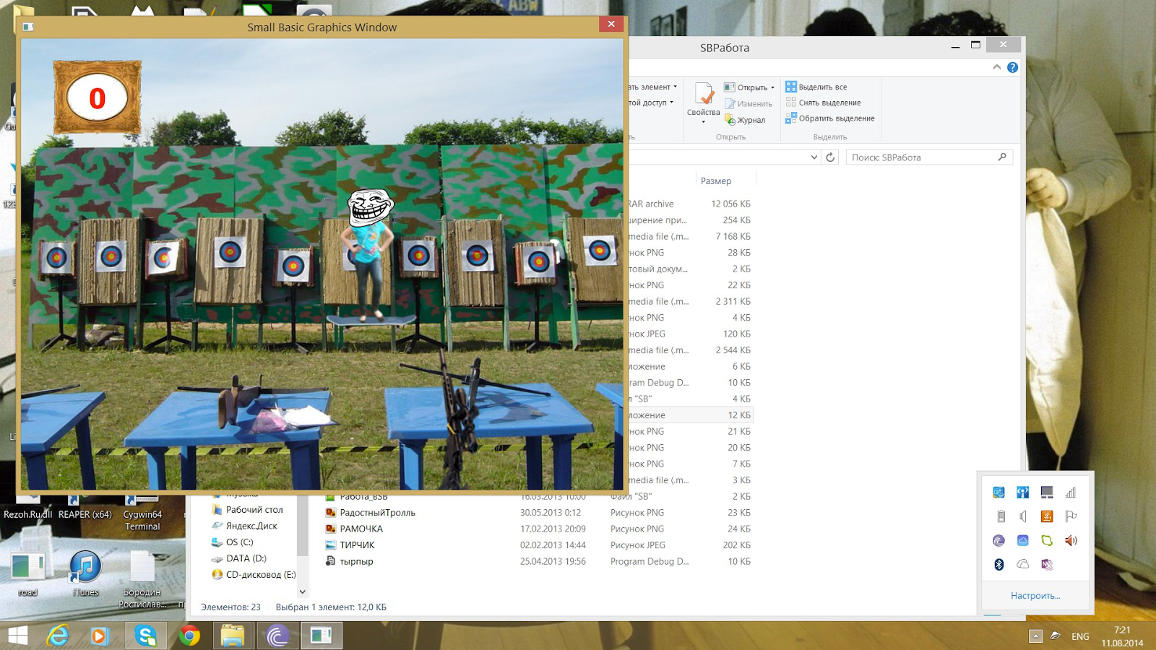Collapse the Explorer ribbon with the chevron

pos(997,67)
